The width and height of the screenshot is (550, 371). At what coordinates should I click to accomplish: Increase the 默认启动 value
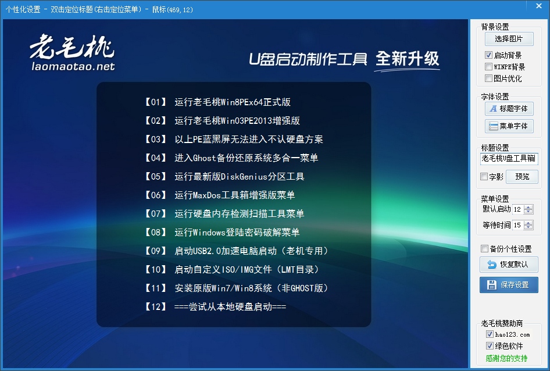[x=528, y=207]
